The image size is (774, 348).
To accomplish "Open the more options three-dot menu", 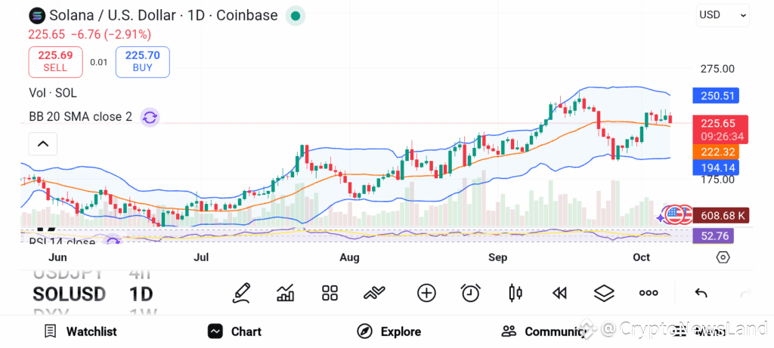I will [x=649, y=293].
